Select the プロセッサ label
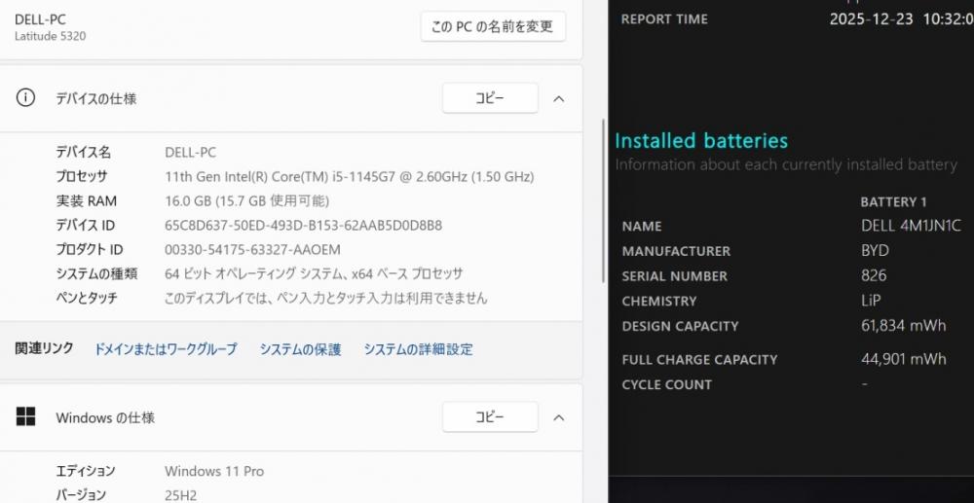This screenshot has height=503, width=974. (82, 177)
